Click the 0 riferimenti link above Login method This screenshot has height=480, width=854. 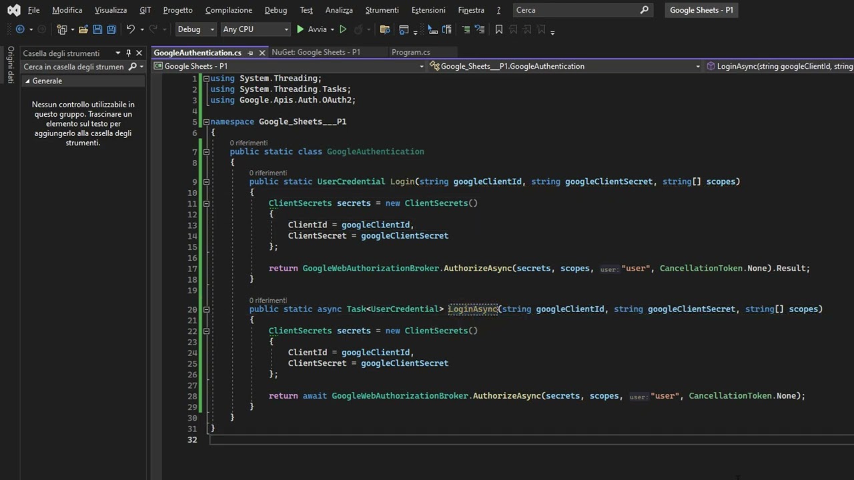pyautogui.click(x=268, y=173)
